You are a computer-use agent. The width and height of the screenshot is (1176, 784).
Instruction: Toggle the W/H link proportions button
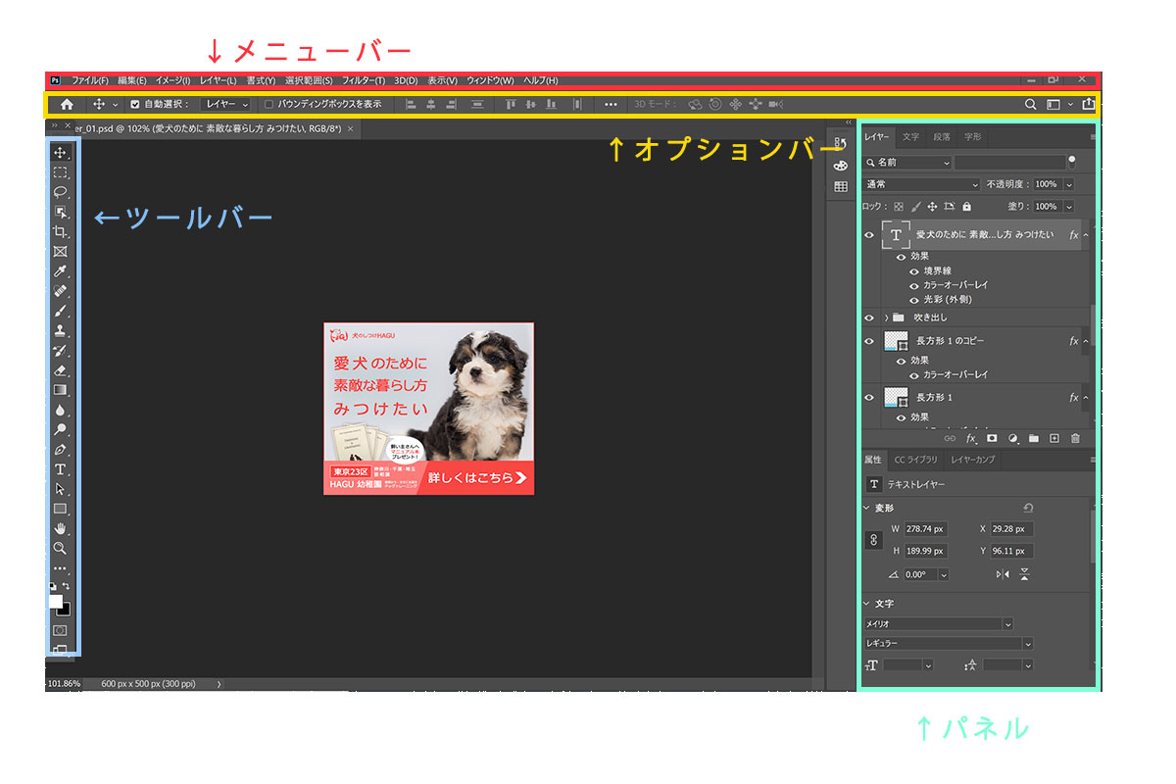[875, 540]
